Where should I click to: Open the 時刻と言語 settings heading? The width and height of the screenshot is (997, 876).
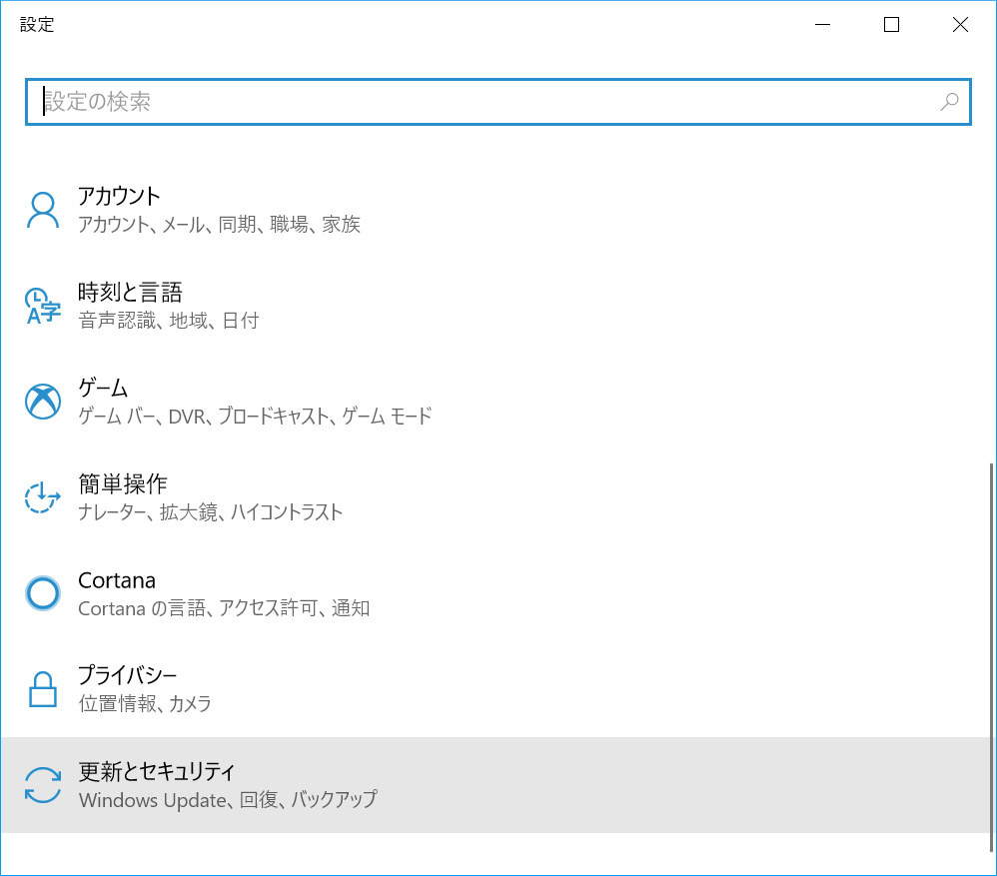click(x=130, y=293)
